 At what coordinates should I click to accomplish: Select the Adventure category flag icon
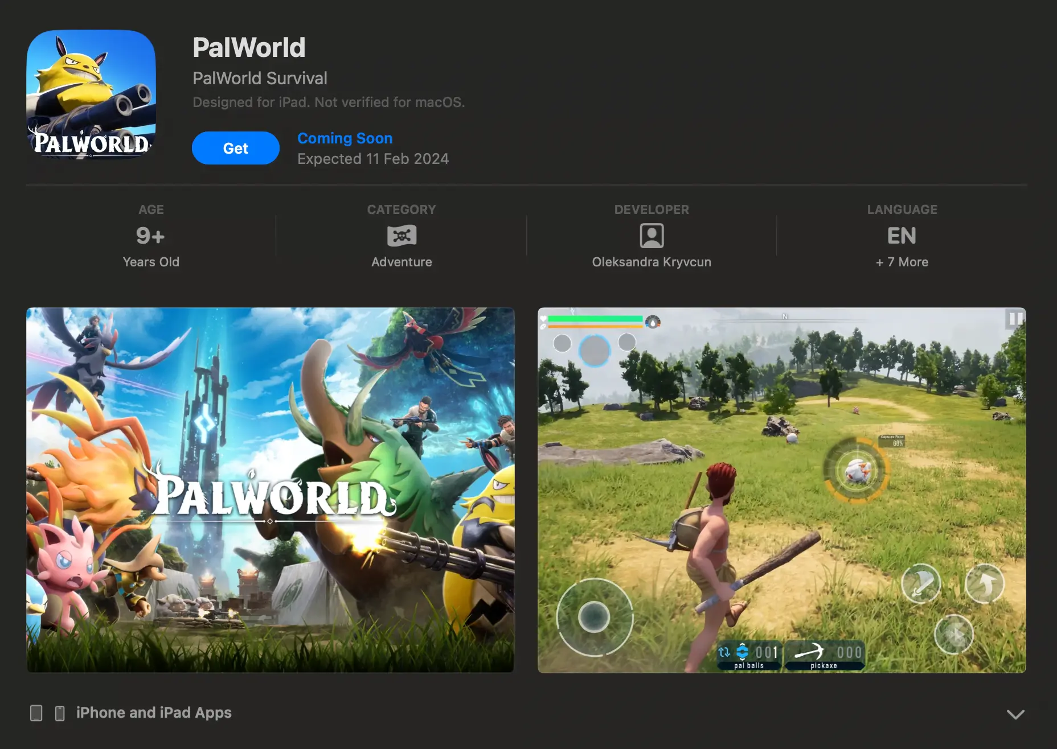(402, 235)
